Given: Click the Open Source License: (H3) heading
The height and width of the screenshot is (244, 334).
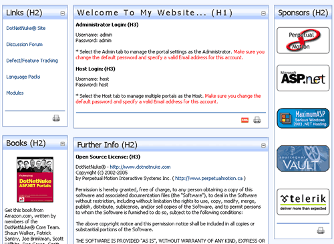Looking at the screenshot, I should [x=108, y=157].
